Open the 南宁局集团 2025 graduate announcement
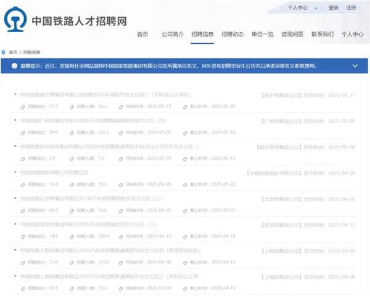The height and width of the screenshot is (296, 370). tap(105, 95)
